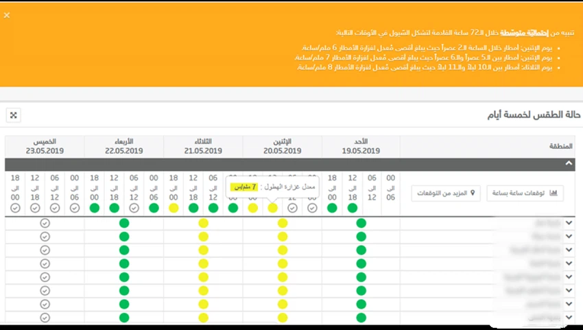Click Wednesday 18-00 green dot in header row

coord(94,208)
